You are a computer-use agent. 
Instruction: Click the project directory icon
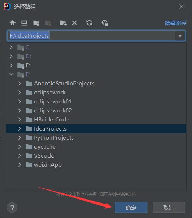click(x=36, y=23)
